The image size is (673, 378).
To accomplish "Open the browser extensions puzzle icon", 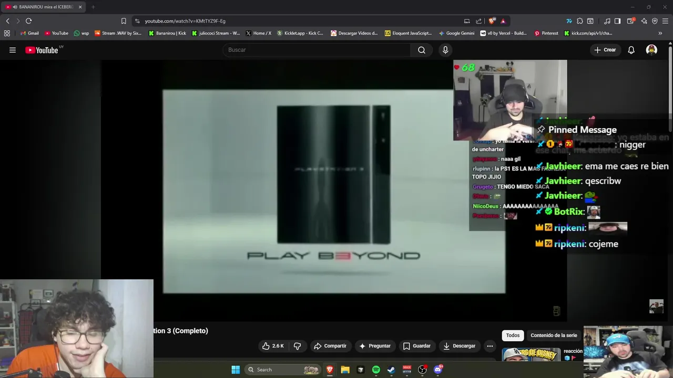I will [x=579, y=21].
